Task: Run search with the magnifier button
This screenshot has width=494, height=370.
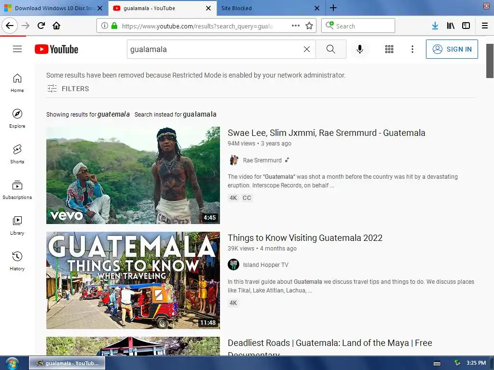Action: 331,49
